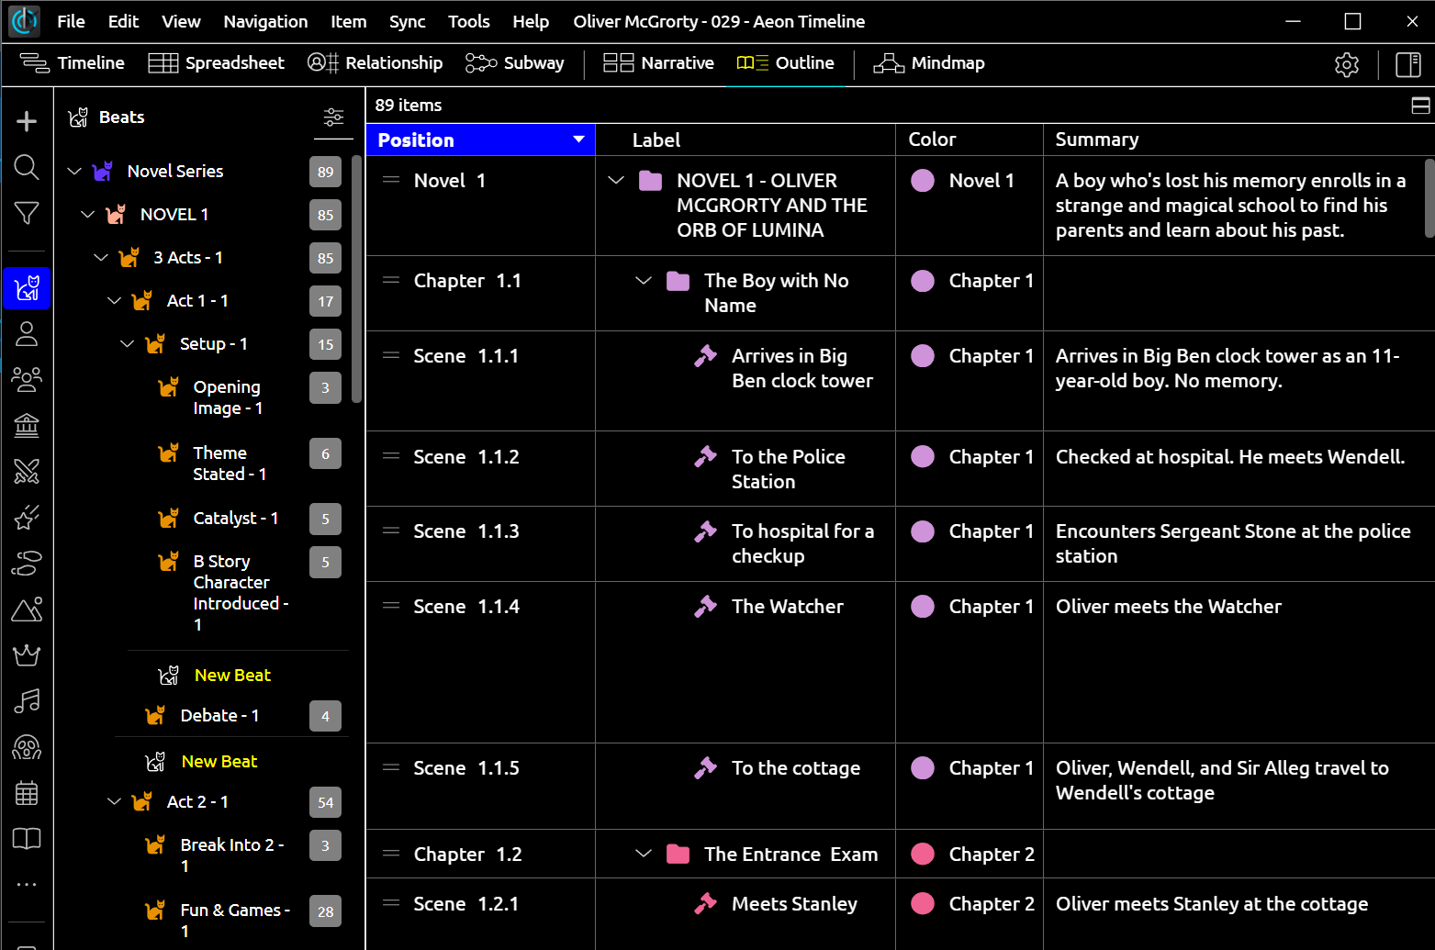Open the crown icon in sidebar

(27, 655)
